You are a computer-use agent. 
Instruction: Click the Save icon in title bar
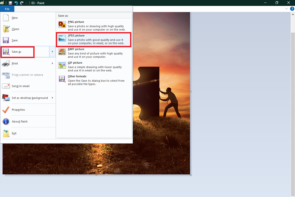(10, 3)
